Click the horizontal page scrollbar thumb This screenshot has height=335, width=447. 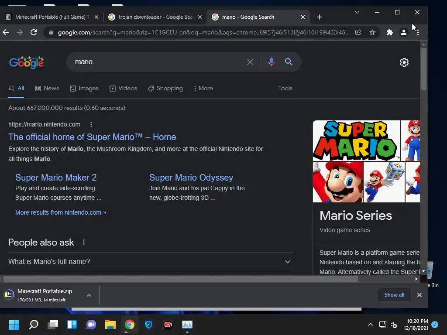[181, 279]
